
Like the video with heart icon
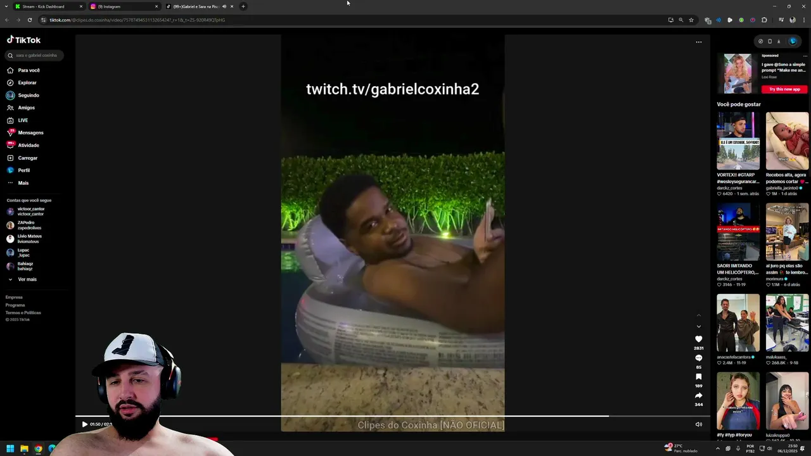tap(699, 339)
